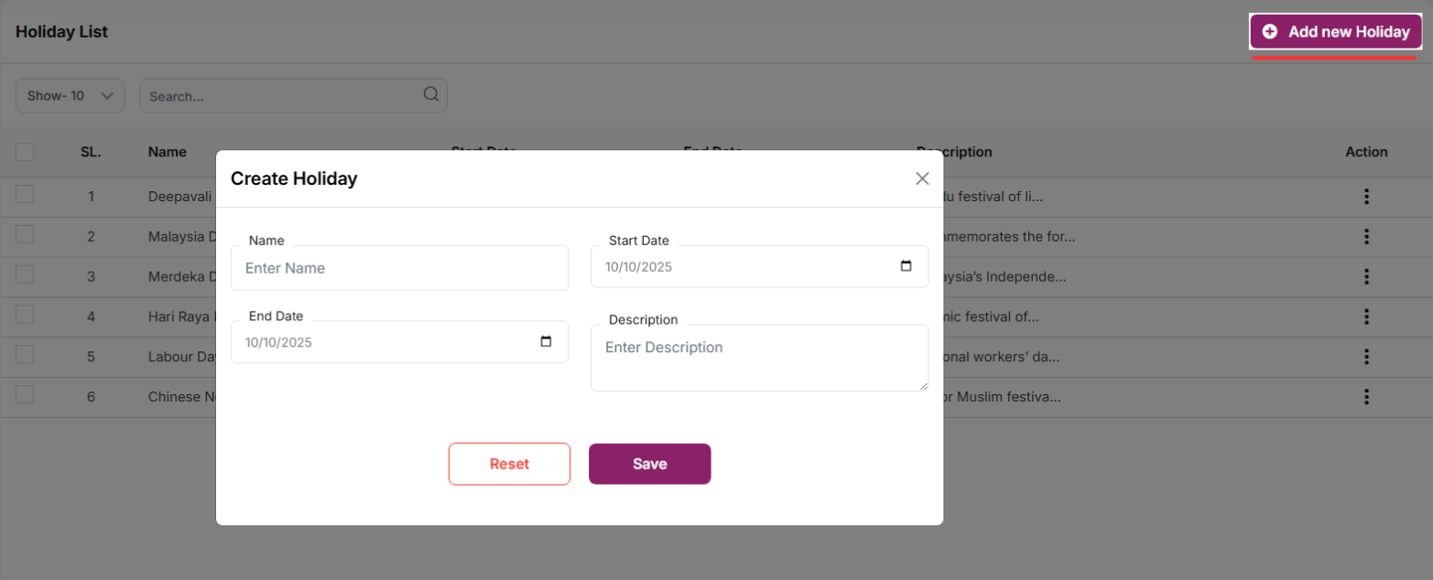This screenshot has height=580, width=1433.
Task: Open the Start Date calendar picker icon
Action: pyautogui.click(x=906, y=266)
